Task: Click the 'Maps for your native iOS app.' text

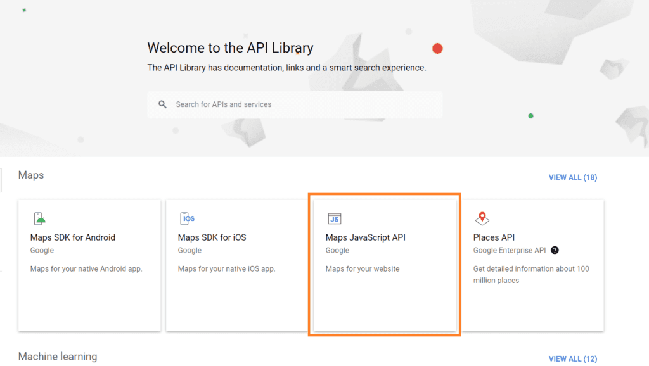Action: (226, 269)
